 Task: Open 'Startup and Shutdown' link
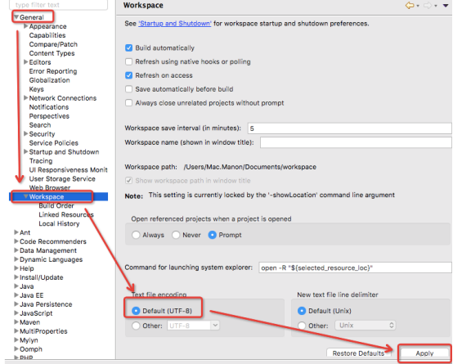pyautogui.click(x=175, y=24)
